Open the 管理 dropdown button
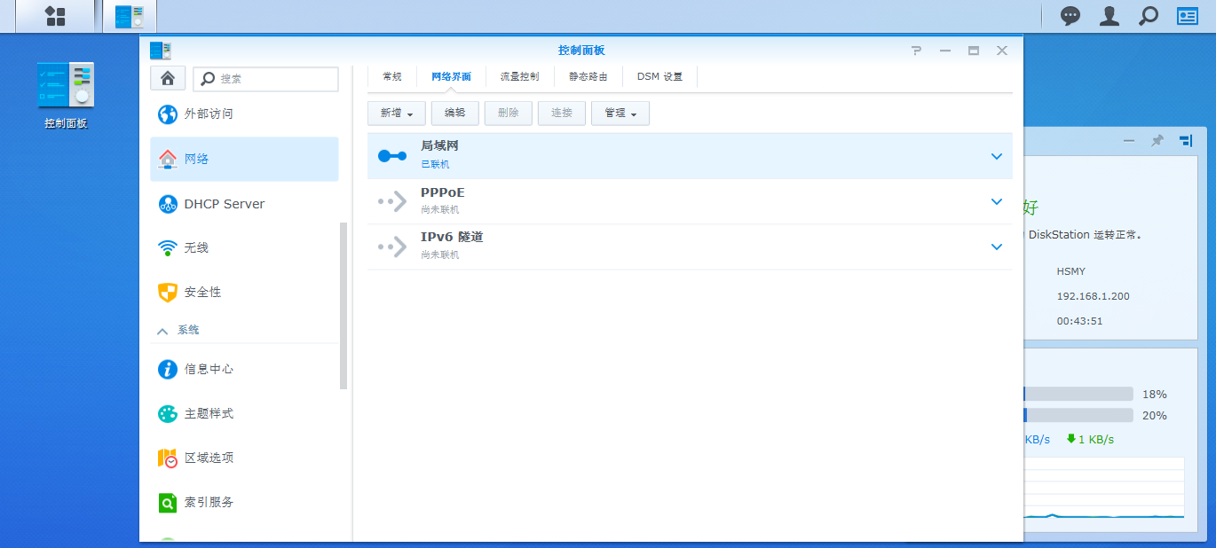The image size is (1216, 548). tap(620, 113)
